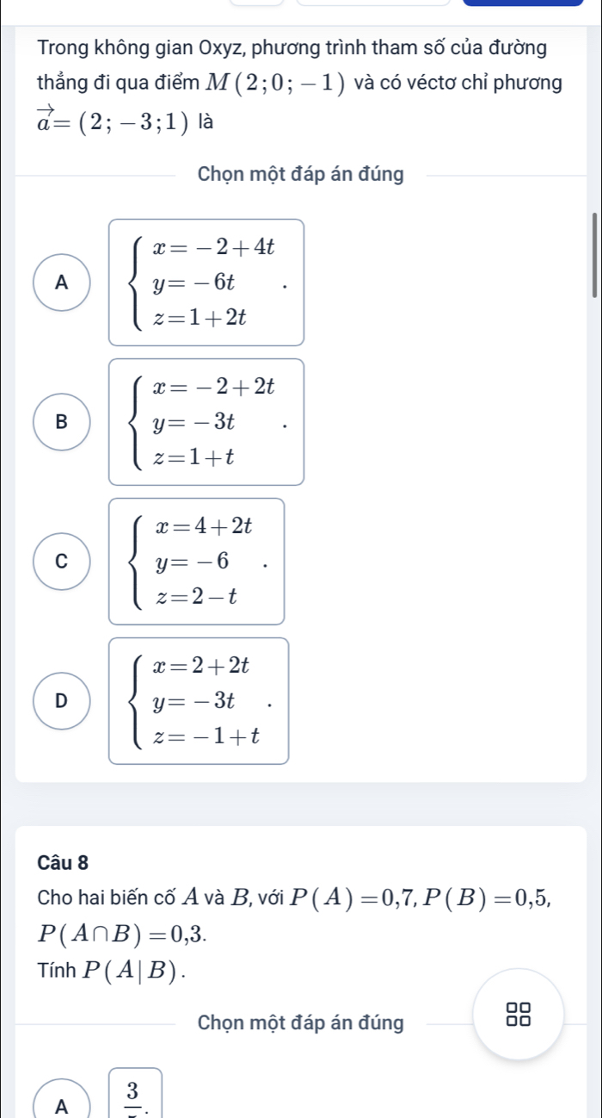The height and width of the screenshot is (1118, 602).
Task: Select answer option A radio circle
Action: click(59, 281)
